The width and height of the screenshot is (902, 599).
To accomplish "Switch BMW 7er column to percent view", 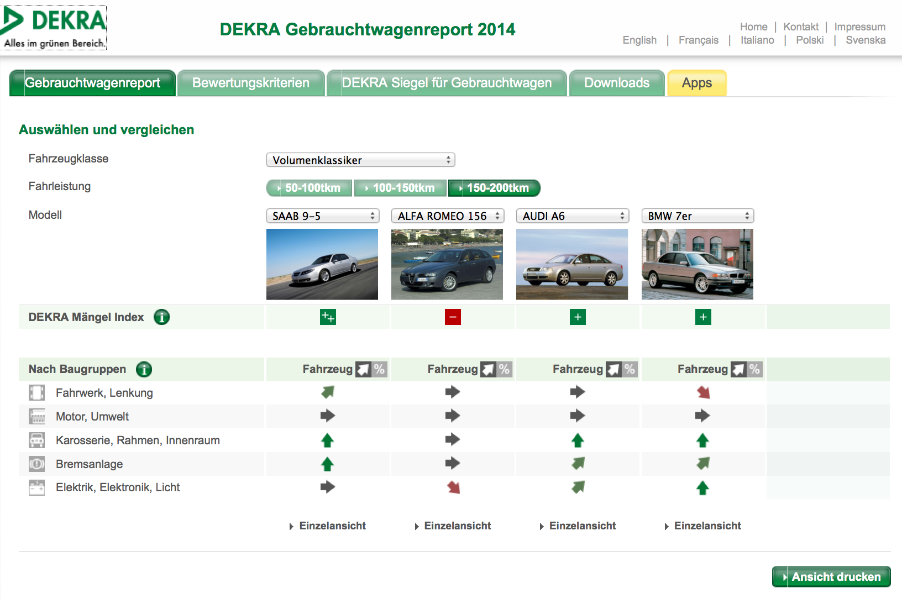I will click(x=754, y=369).
